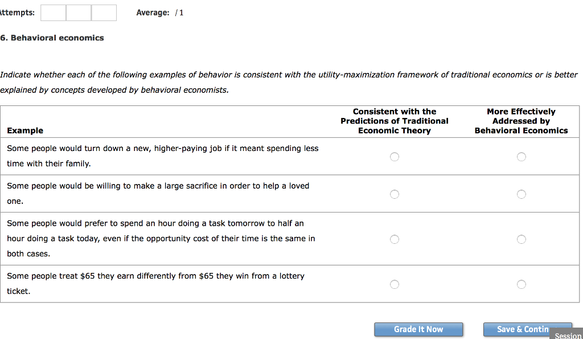Image resolution: width=583 pixels, height=339 pixels.
Task: Select traditional theory radio for loved one sacrifice example
Action: pyautogui.click(x=395, y=194)
